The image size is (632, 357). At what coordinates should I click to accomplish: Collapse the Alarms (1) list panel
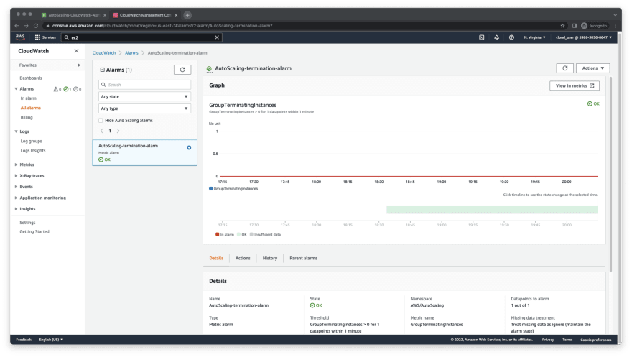point(103,70)
